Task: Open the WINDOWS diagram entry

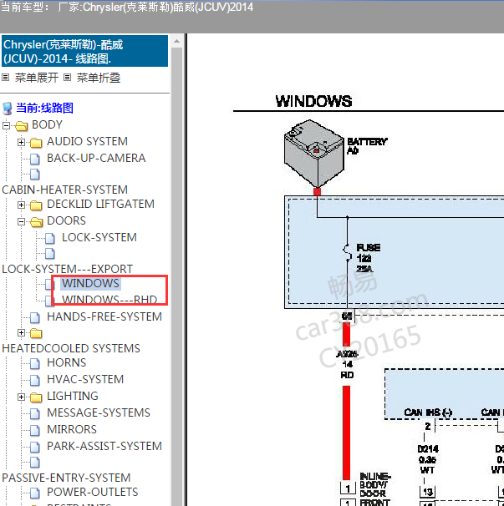Action: tap(90, 283)
